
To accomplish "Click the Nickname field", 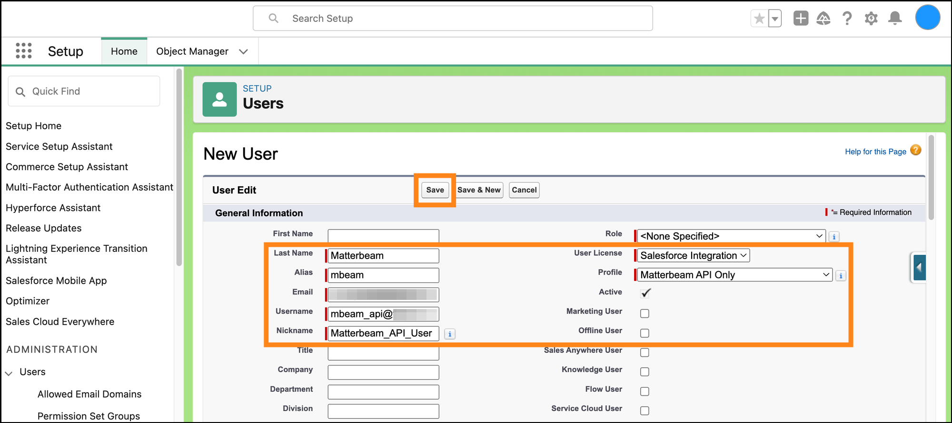I will [383, 334].
